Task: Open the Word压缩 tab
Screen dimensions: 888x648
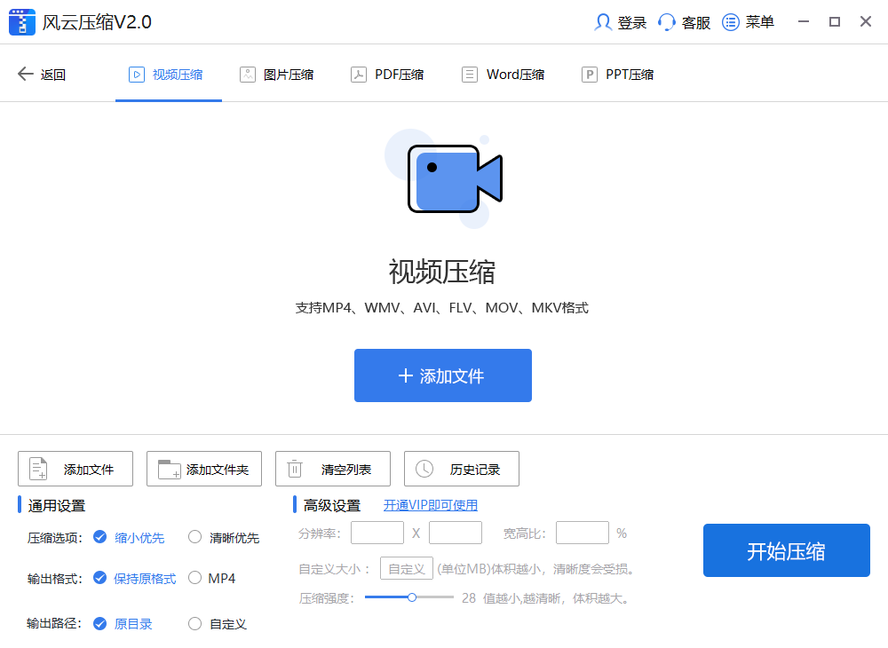Action: pos(503,75)
